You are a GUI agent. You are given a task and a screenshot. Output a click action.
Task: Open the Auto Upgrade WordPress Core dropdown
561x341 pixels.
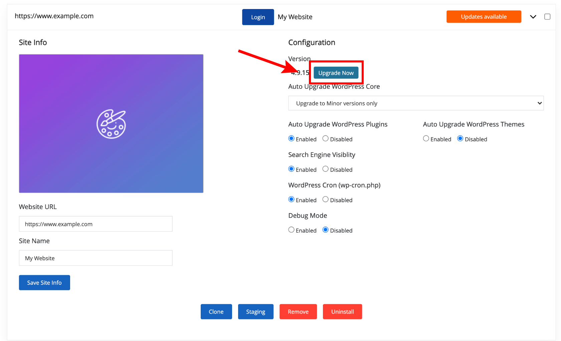[x=416, y=103]
